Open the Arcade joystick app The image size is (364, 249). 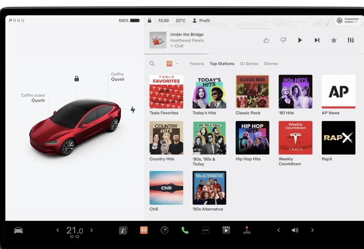click(246, 230)
